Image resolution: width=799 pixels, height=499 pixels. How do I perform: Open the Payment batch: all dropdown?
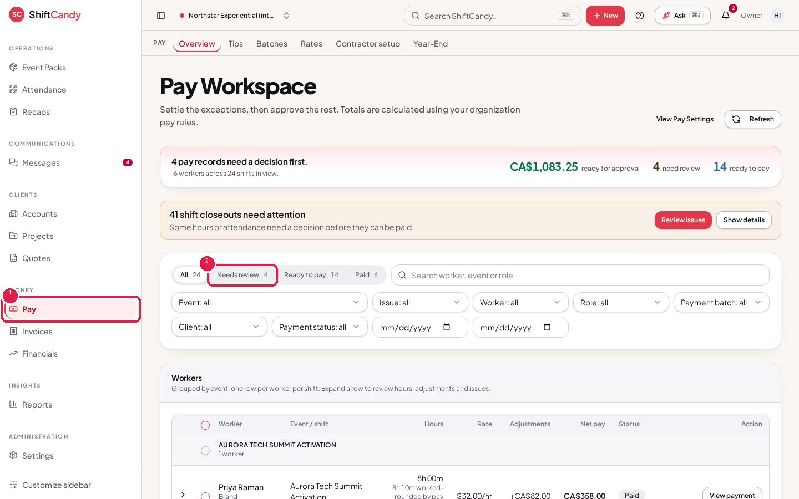tap(721, 302)
